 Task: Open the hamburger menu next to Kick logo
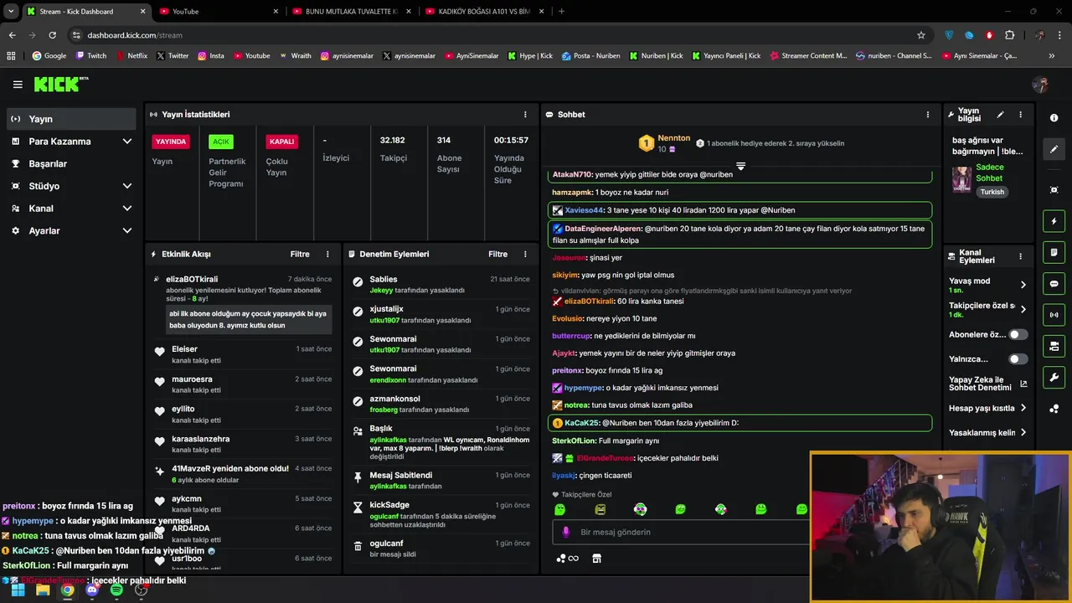pyautogui.click(x=18, y=85)
